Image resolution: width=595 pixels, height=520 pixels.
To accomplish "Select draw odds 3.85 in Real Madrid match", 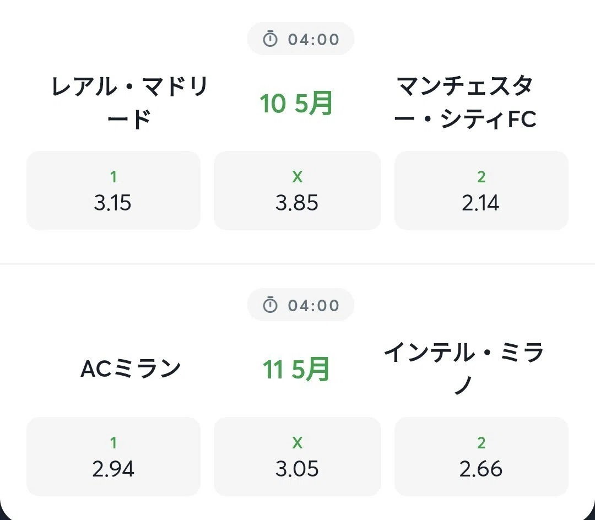I will 297,191.
